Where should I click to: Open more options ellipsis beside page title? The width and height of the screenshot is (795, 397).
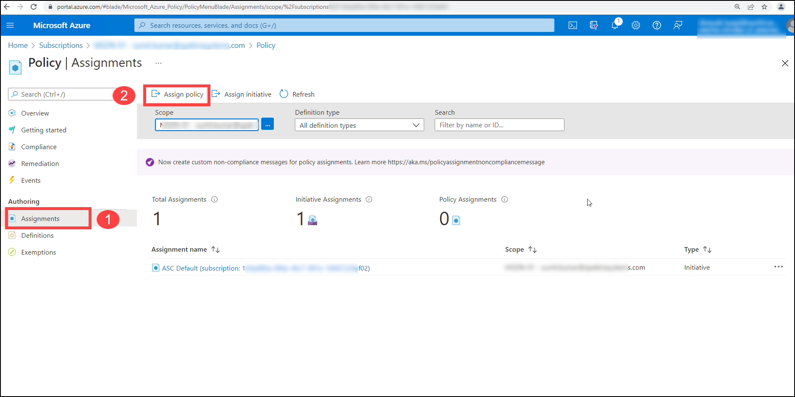click(x=158, y=63)
